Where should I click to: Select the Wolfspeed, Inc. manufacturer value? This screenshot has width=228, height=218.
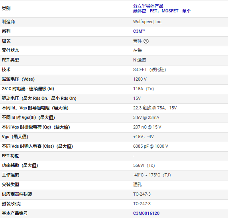pos(147,22)
